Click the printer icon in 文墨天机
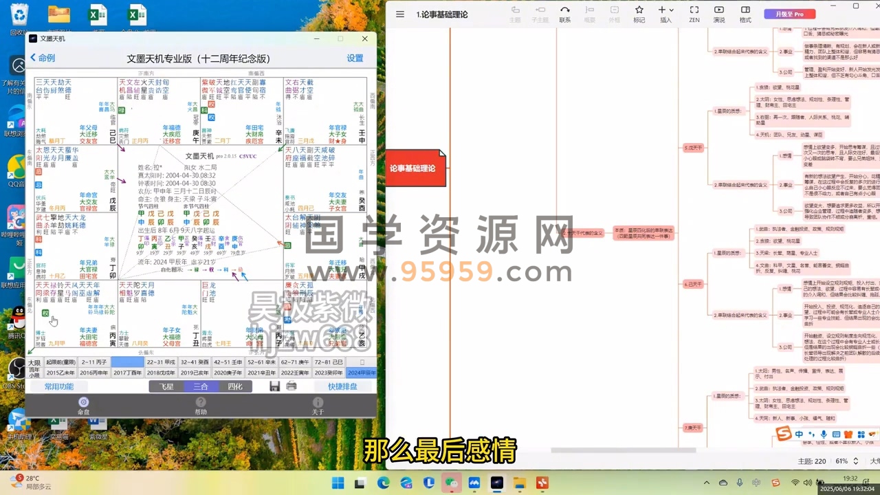The image size is (880, 495). pyautogui.click(x=291, y=386)
